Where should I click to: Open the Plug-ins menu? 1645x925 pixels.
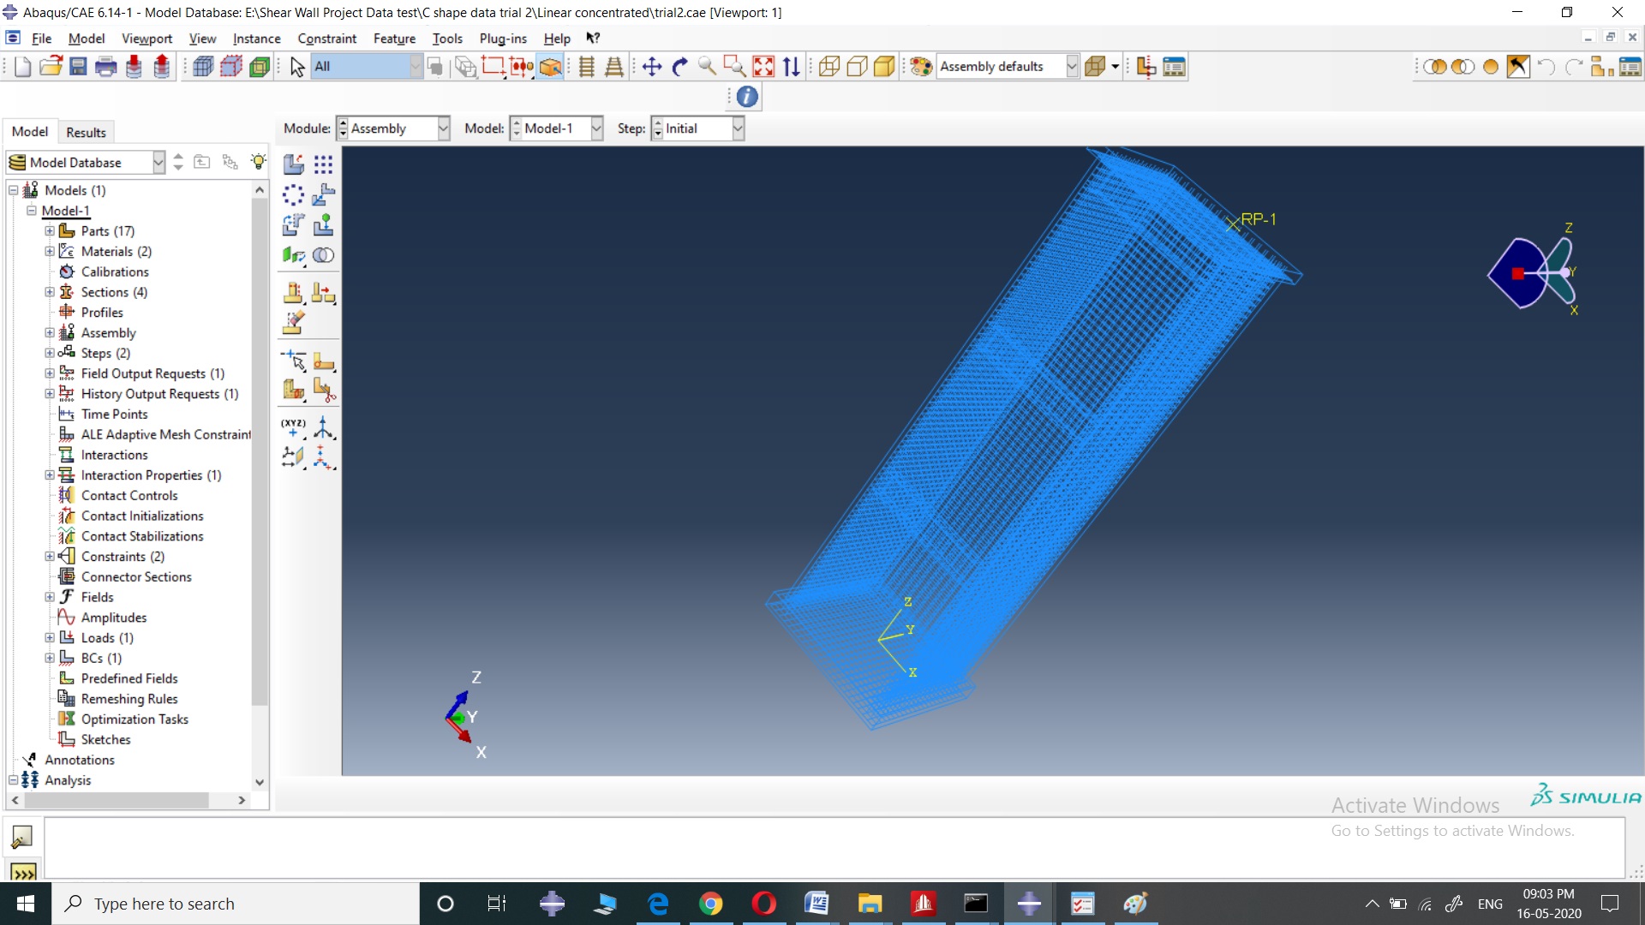tap(503, 39)
